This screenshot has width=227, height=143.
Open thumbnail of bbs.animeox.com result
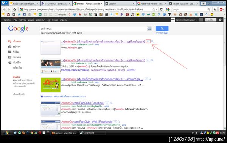click(x=51, y=66)
